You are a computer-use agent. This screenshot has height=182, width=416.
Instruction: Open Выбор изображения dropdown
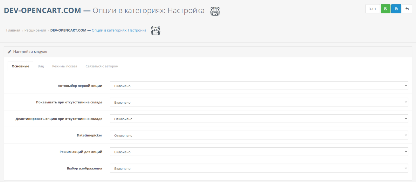click(259, 168)
